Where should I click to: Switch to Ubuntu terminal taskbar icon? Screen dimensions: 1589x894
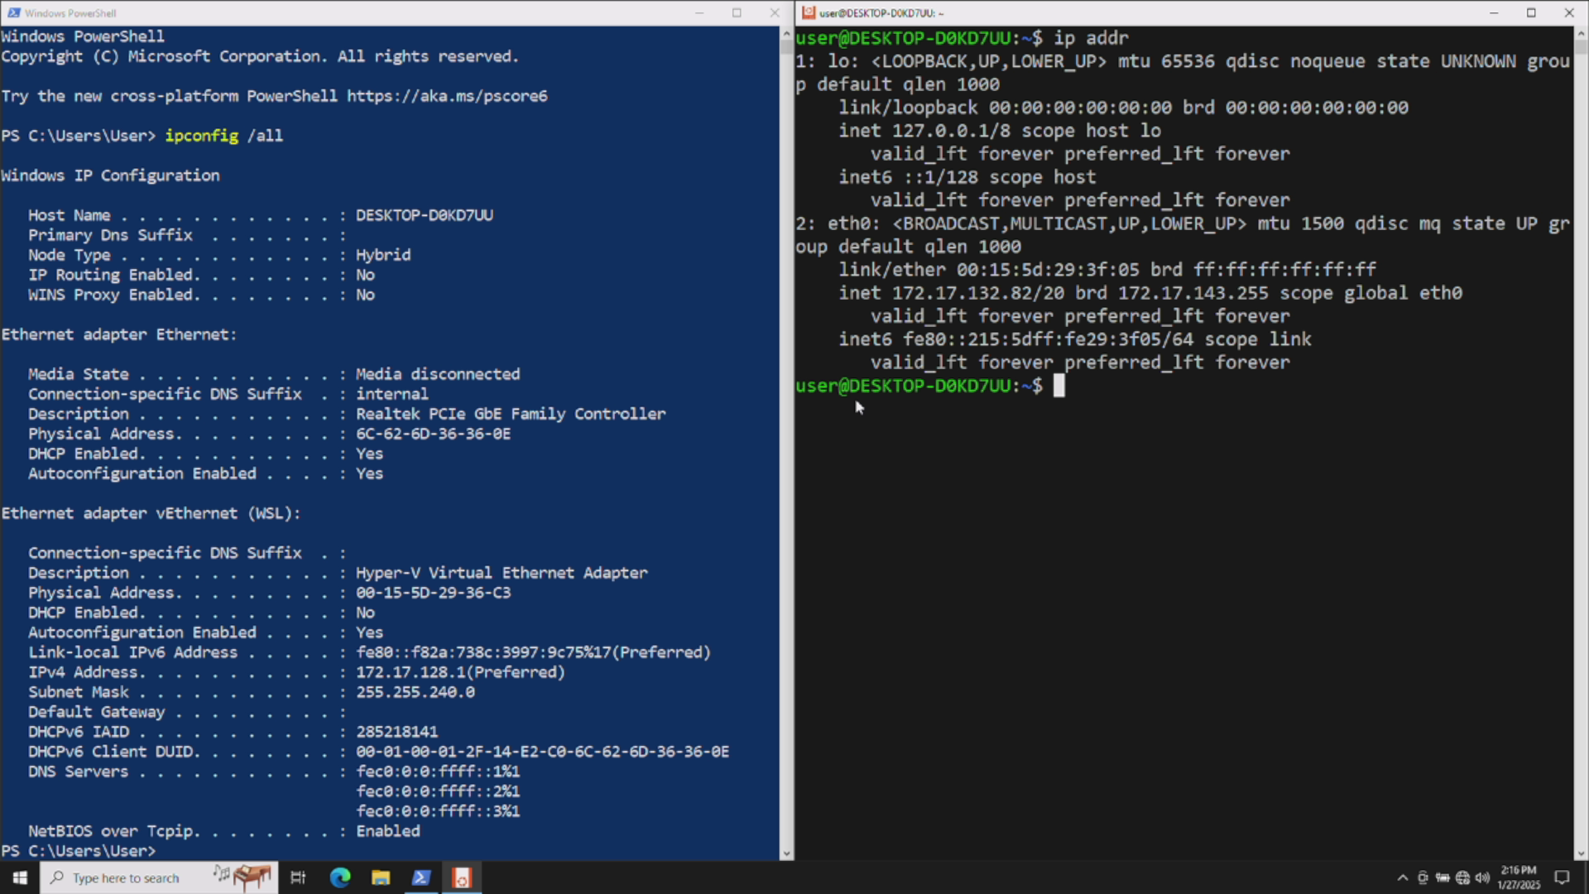coord(462,877)
